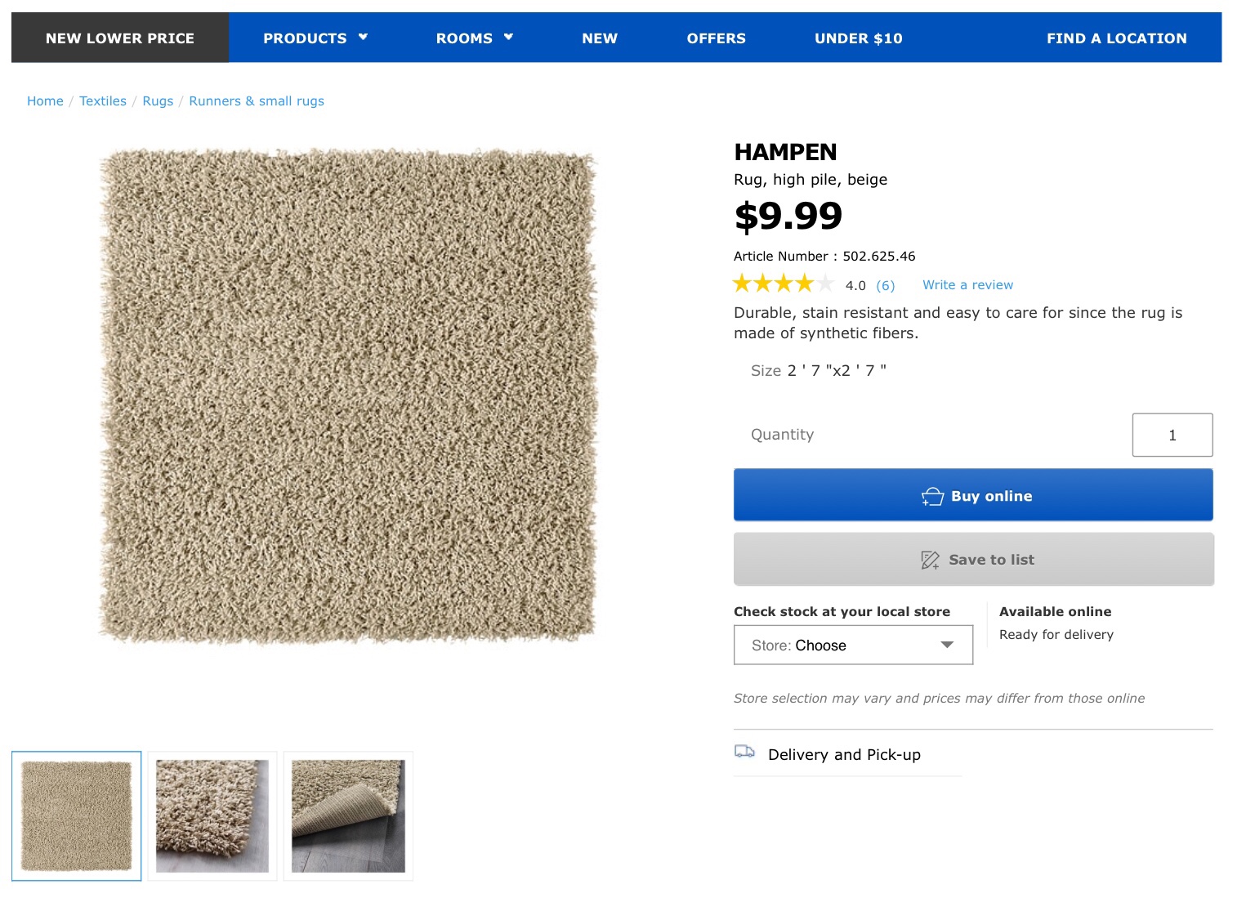
Task: Go to the Offers section
Action: (716, 38)
